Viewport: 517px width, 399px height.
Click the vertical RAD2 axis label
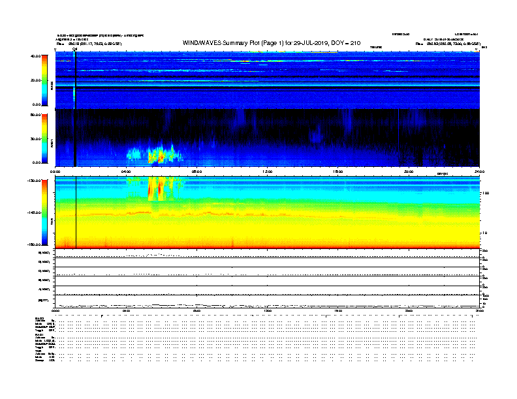click(52, 85)
